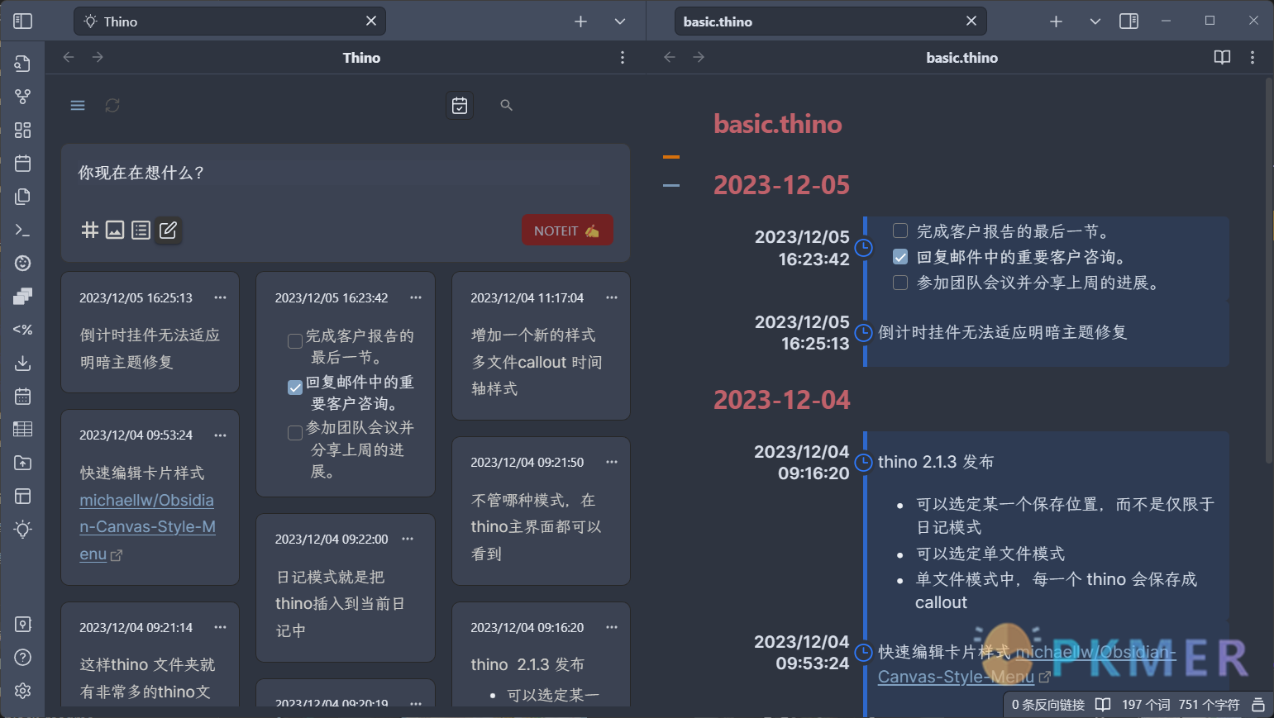Open menu of card 2023/12/04 09:16:20
The image size is (1274, 718).
612,627
